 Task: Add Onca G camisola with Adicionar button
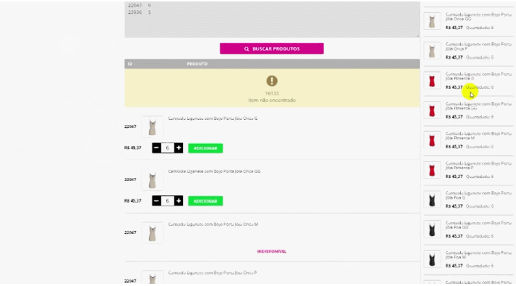coord(206,148)
